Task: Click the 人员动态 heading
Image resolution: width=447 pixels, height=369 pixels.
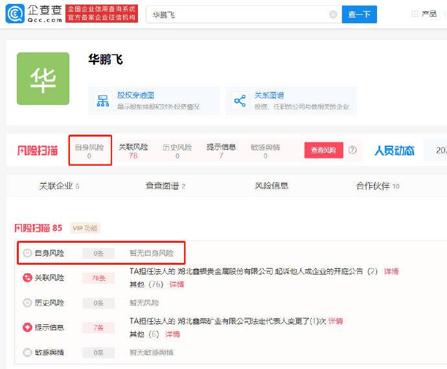Action: point(395,150)
